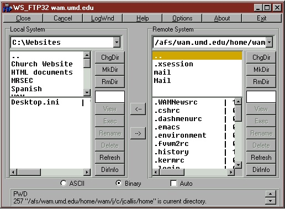Click the WS_FTP icon in title bar
The width and height of the screenshot is (285, 209).
click(x=7, y=8)
